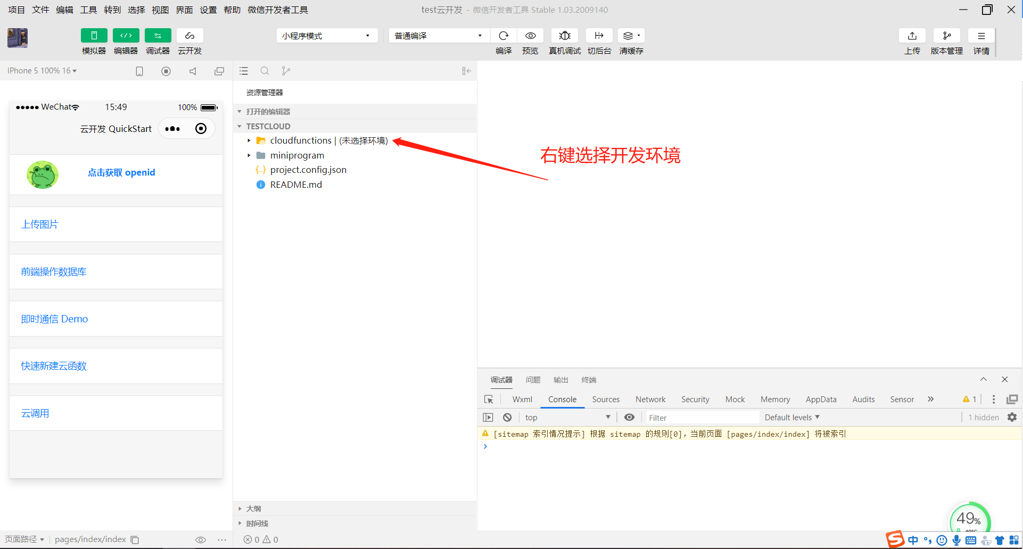Image resolution: width=1023 pixels, height=549 pixels.
Task: Click the frog avatar thumbnail
Action: 43,174
